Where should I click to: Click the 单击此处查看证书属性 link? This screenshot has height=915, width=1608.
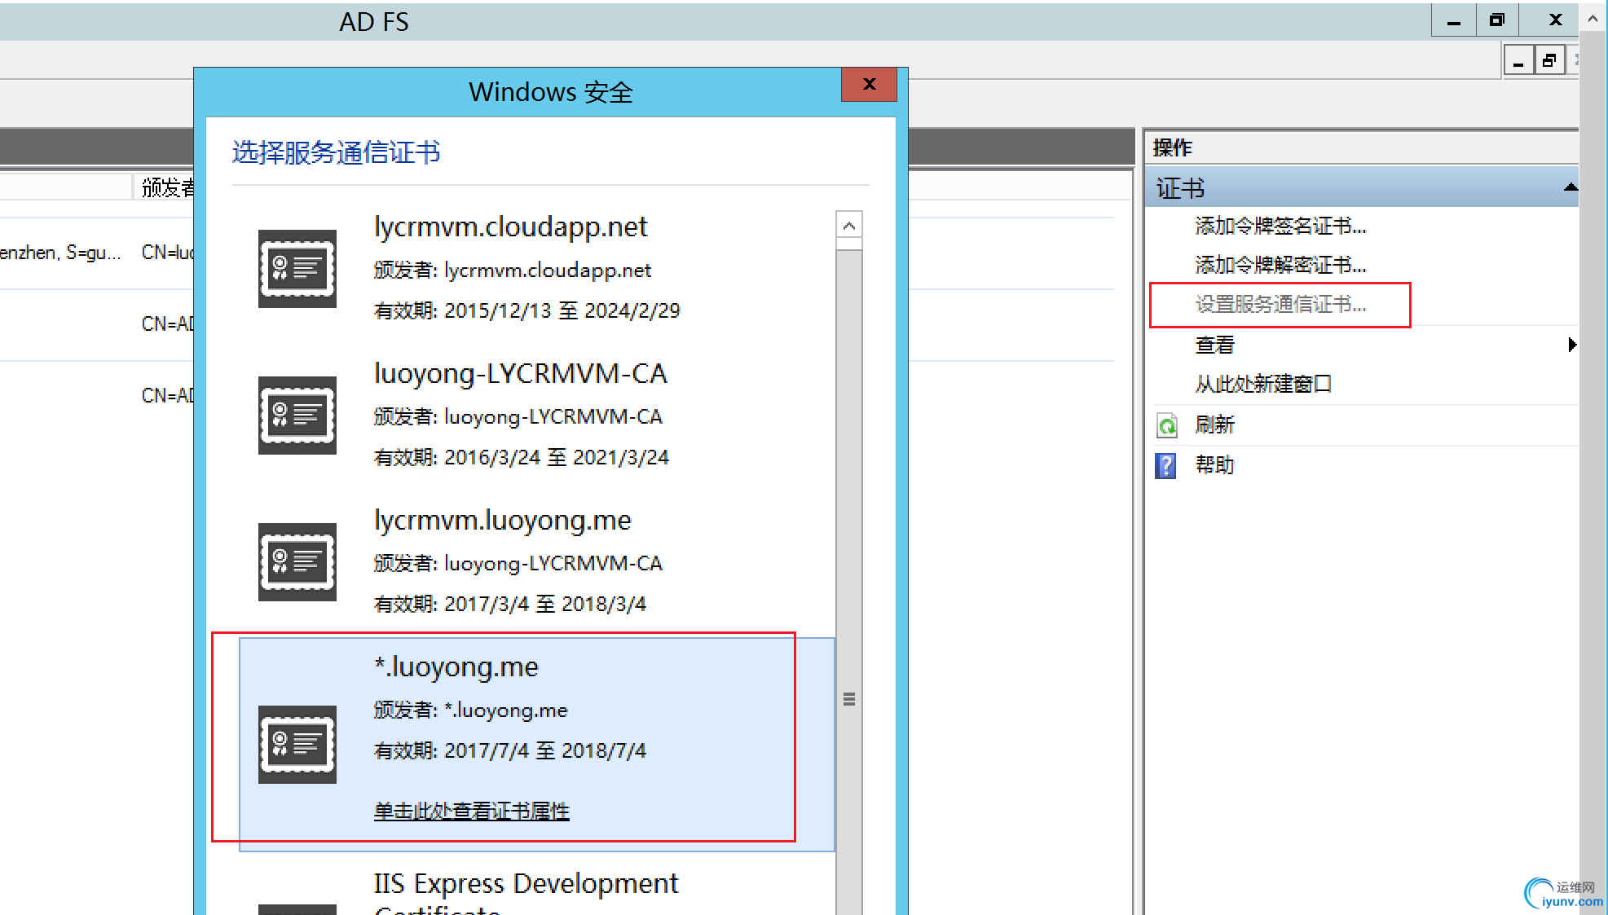point(471,811)
